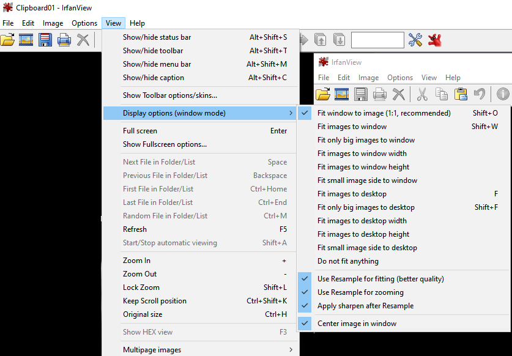Click the gray Save icon in inner IrfanView window
This screenshot has height=356, width=512.
pyautogui.click(x=360, y=94)
